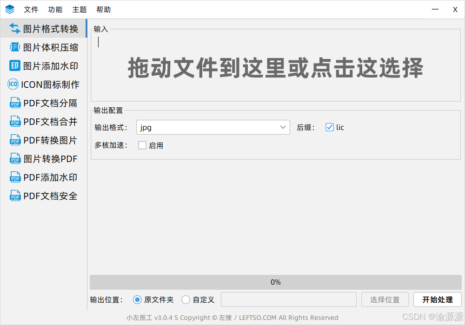
Task: Select the 自定义 output location radio button
Action: (186, 299)
